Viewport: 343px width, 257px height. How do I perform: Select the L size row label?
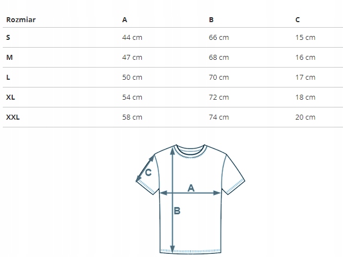[x=8, y=78]
